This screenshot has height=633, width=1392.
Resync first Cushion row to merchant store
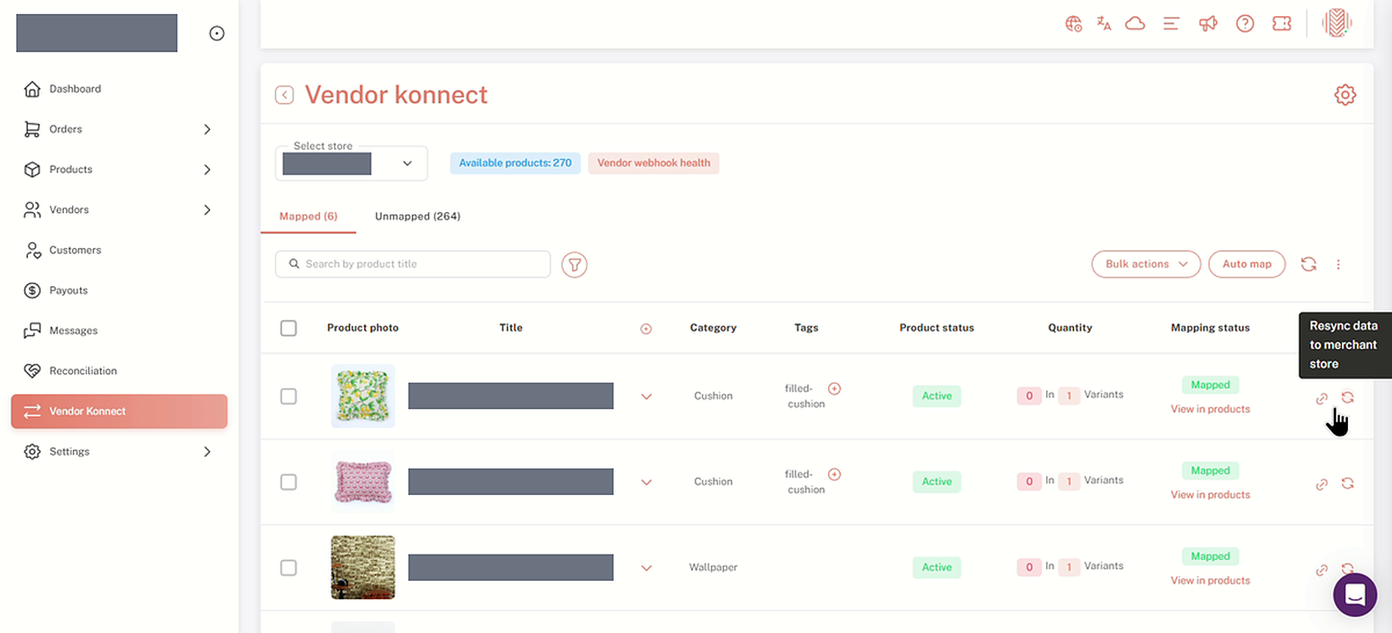click(x=1347, y=398)
